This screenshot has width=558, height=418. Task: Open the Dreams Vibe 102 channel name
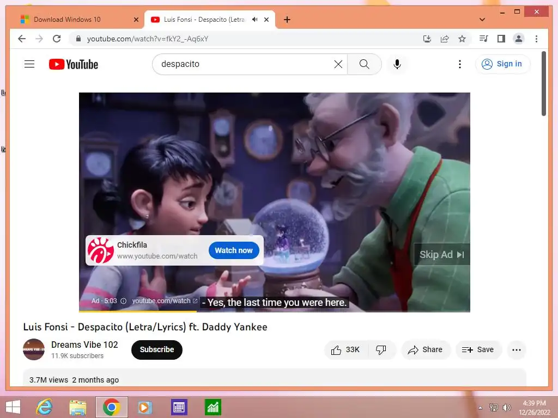tap(84, 345)
